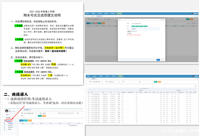Click the name input field in the bottom-left filter
The width and height of the screenshot is (199, 136).
coord(30,116)
